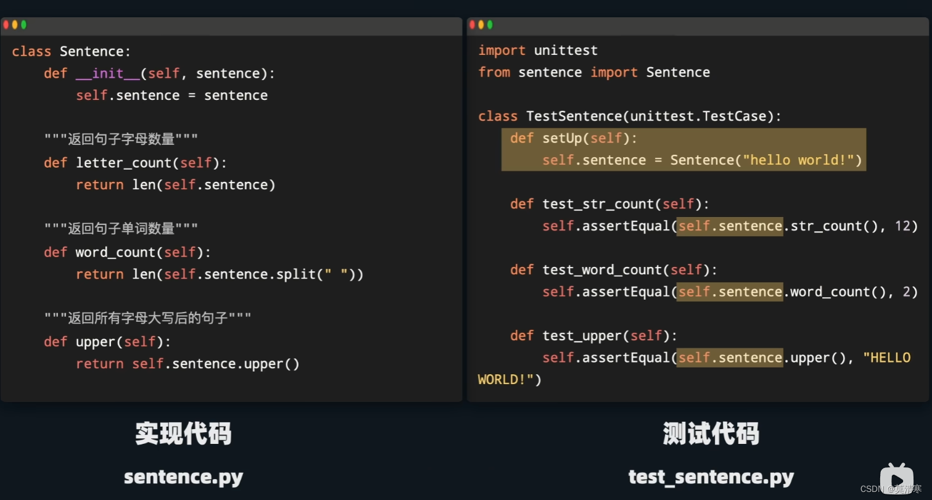Click the yellow minimize dot on sentence.py window

(15, 25)
